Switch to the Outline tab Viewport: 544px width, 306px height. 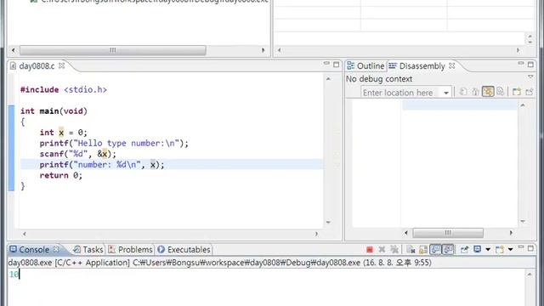(x=366, y=66)
